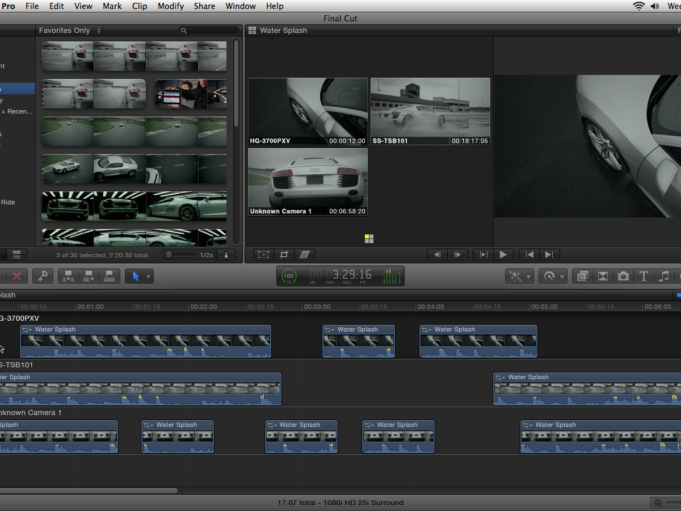Open the Select tool dropdown arrow
The height and width of the screenshot is (511, 681).
point(149,277)
